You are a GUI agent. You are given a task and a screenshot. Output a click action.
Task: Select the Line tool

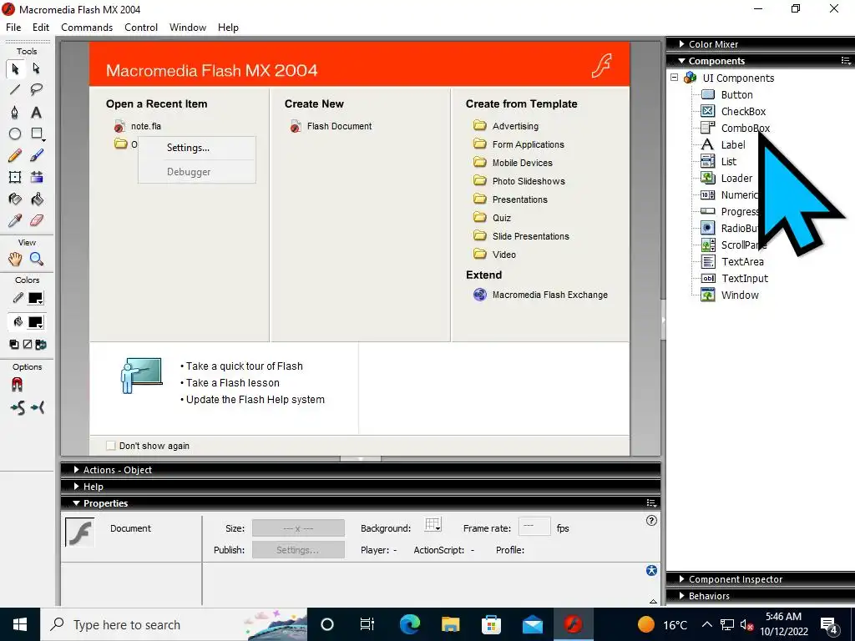(x=15, y=90)
